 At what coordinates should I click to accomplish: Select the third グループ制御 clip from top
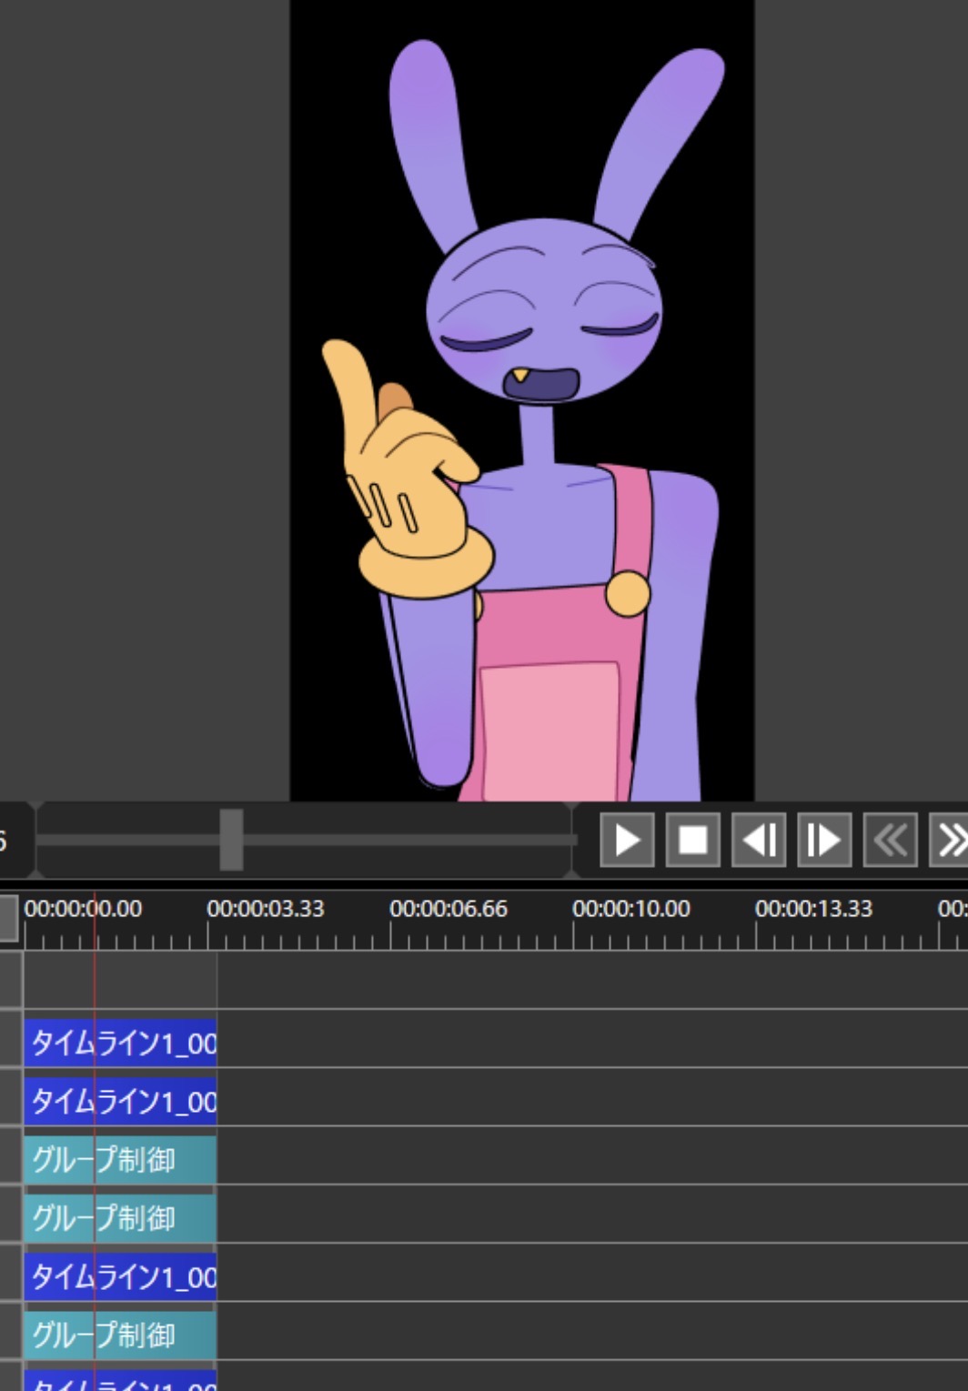click(x=120, y=1336)
